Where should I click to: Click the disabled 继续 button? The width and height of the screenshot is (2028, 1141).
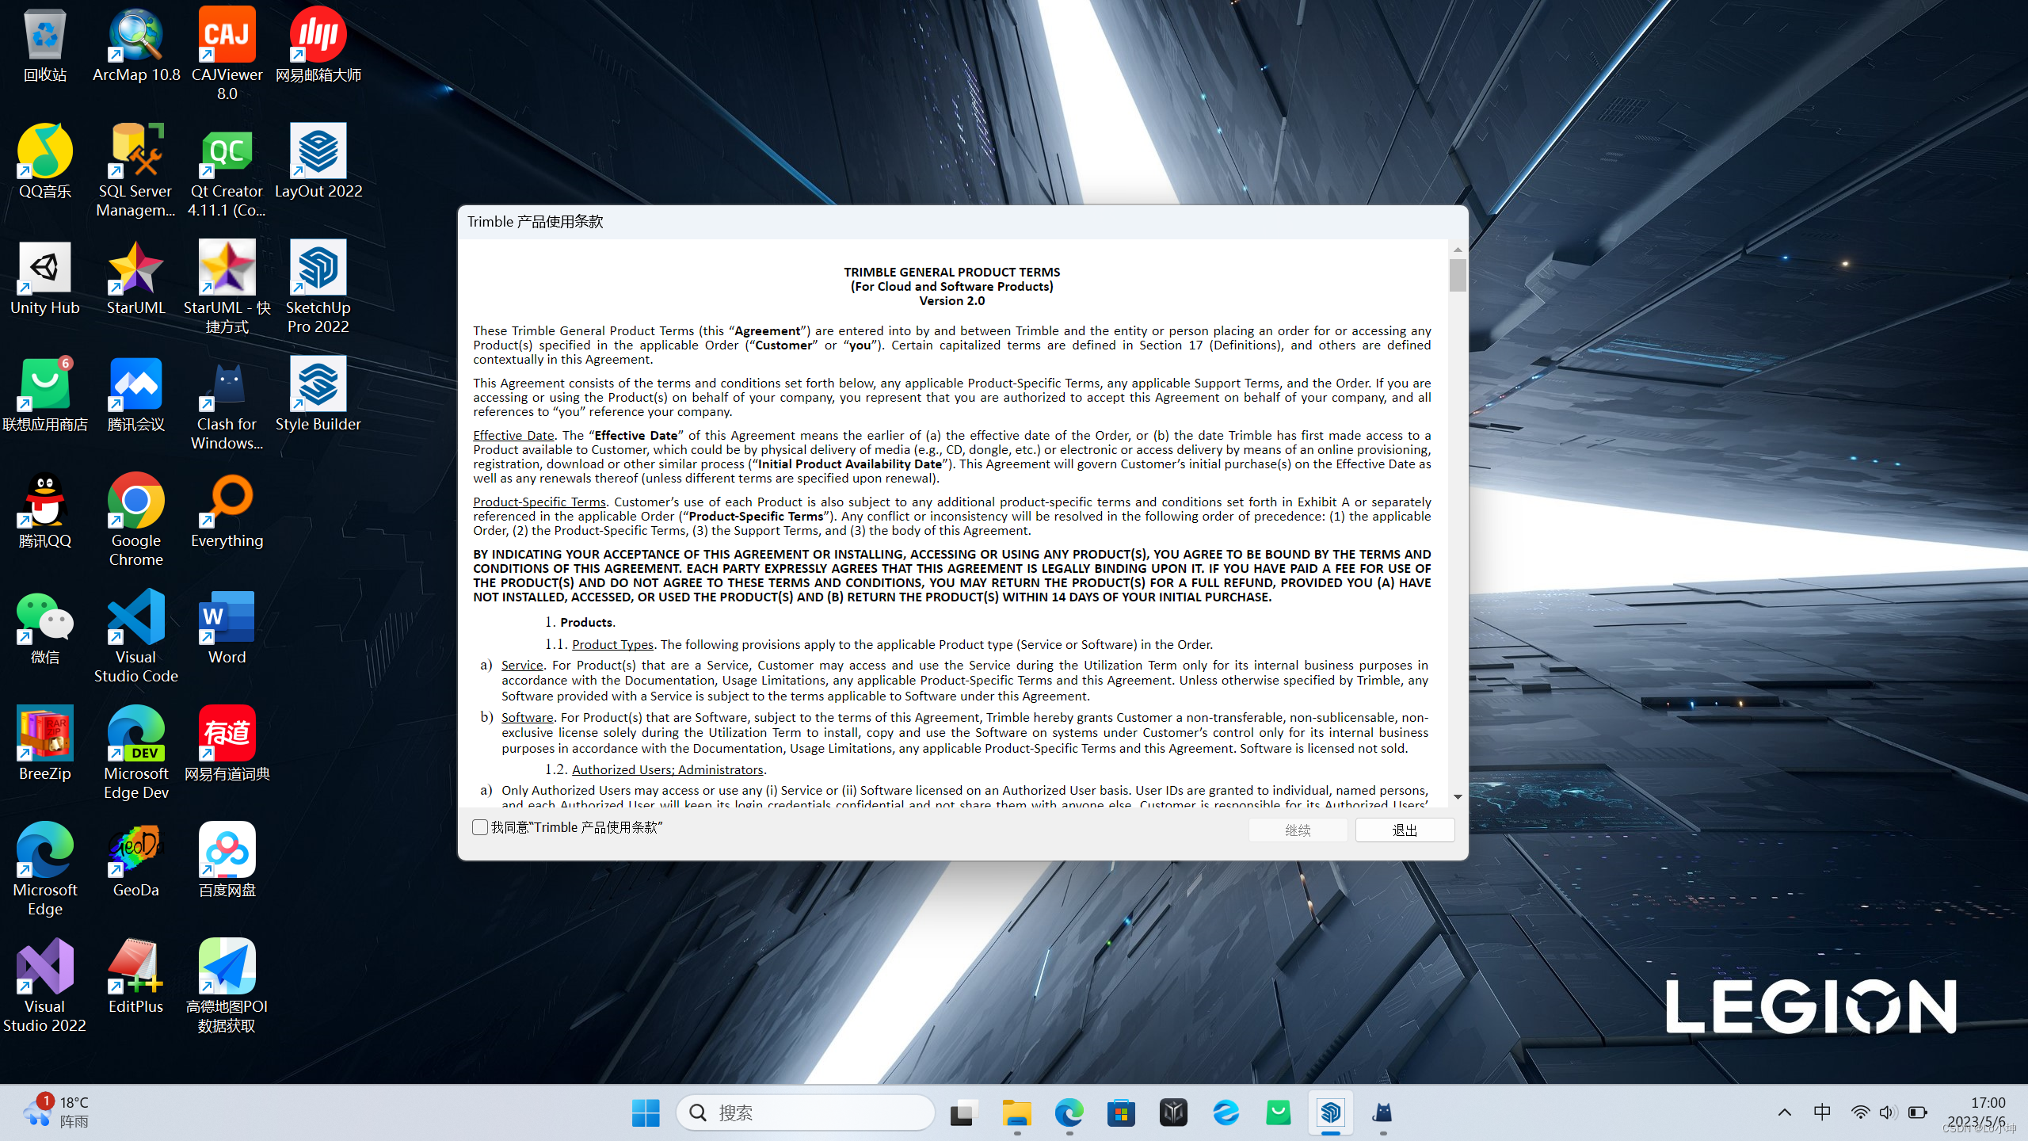(x=1298, y=830)
